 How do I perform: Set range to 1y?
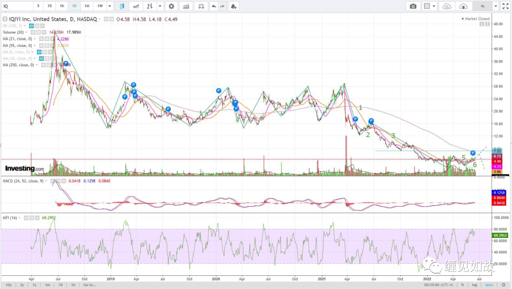[34, 285]
